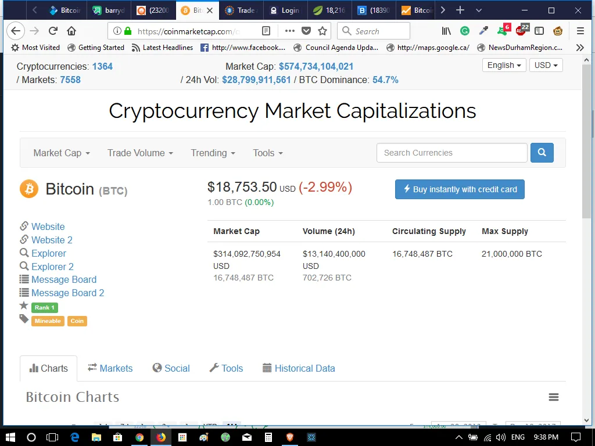Toggle the sidebar view icon

539,31
